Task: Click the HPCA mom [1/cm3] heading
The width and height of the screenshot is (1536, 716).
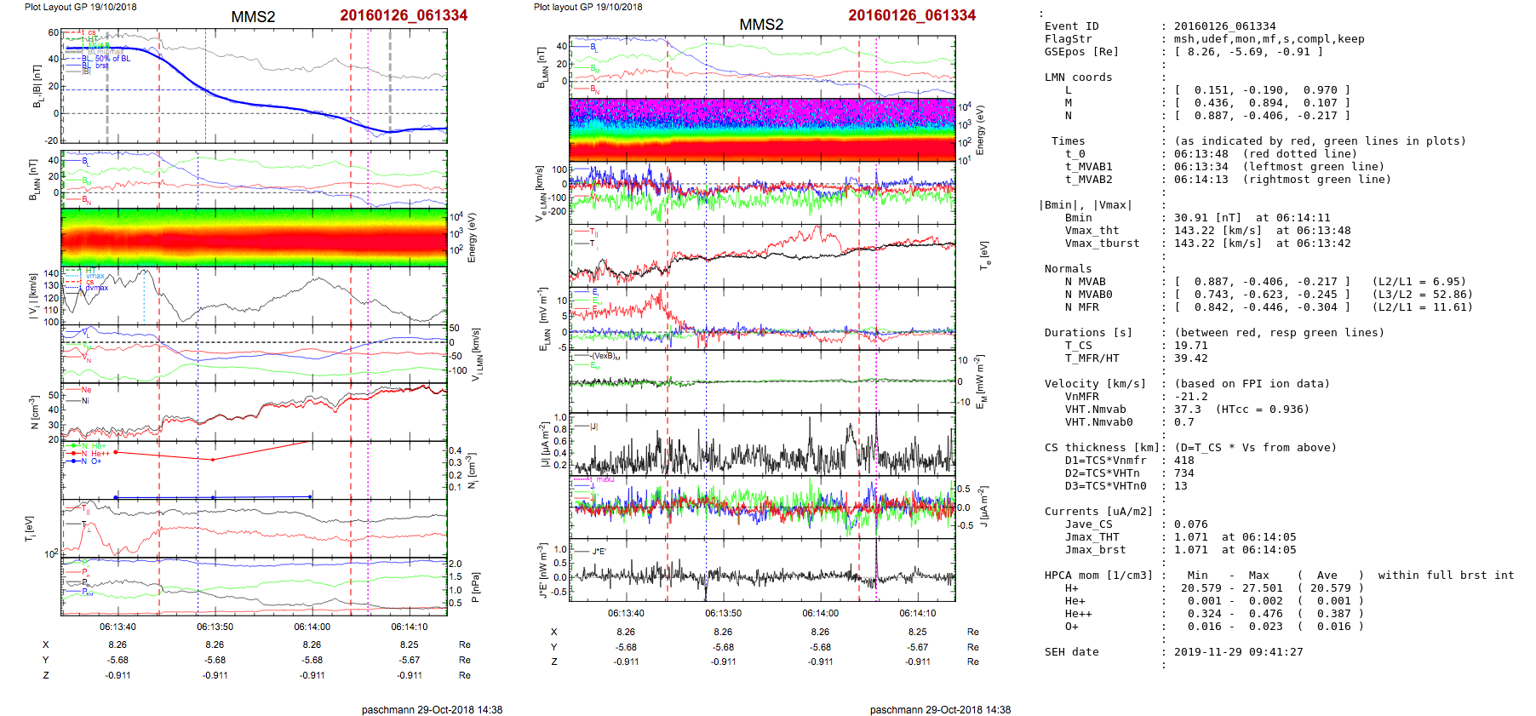Action: pyautogui.click(x=1098, y=576)
